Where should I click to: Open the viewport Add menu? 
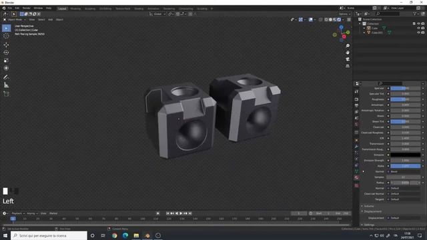[x=51, y=19]
